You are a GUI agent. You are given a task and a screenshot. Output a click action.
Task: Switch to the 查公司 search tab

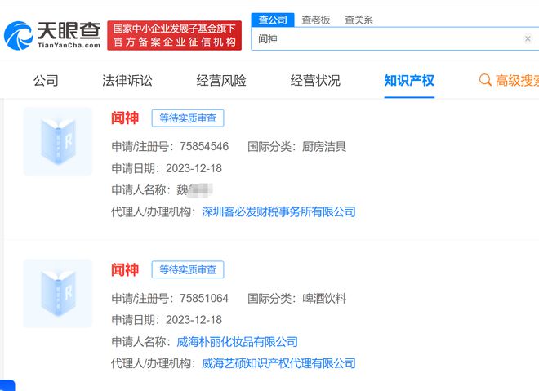point(273,20)
